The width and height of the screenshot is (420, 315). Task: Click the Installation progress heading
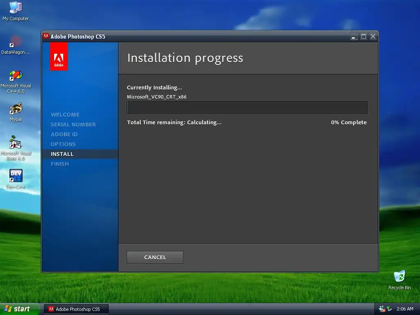[x=185, y=58]
